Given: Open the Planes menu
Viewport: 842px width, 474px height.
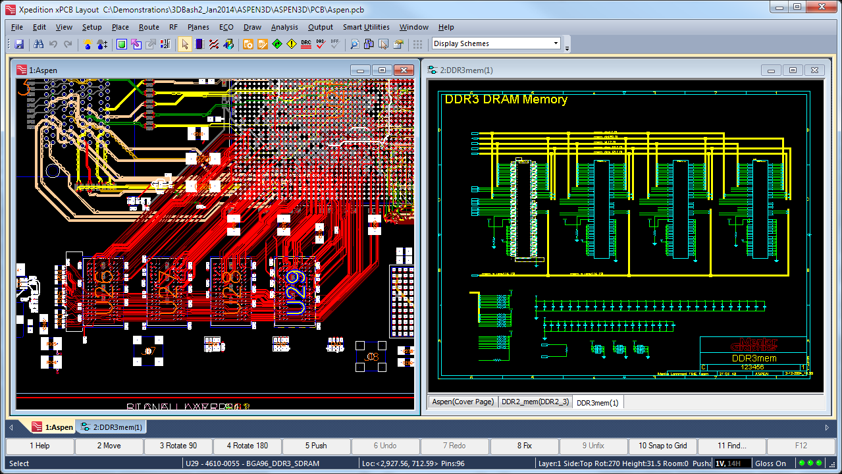Looking at the screenshot, I should tap(198, 27).
